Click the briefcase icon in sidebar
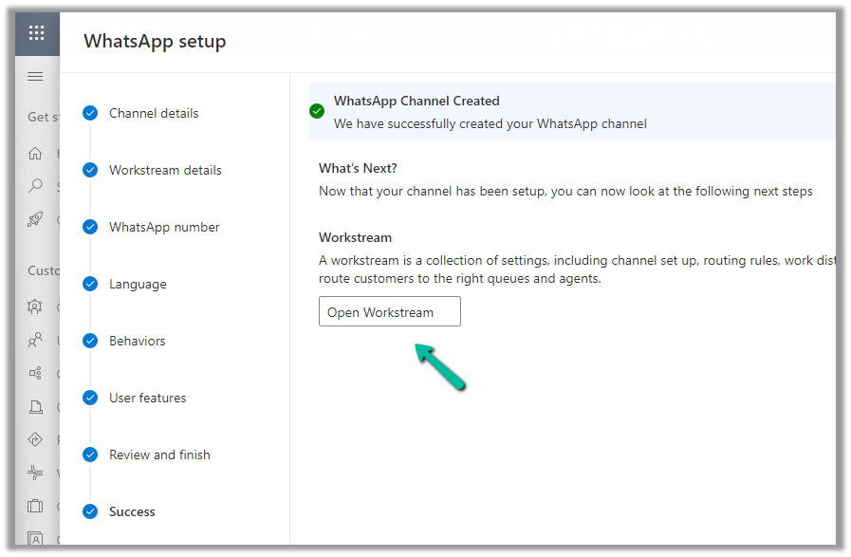The height and width of the screenshot is (557, 851). pyautogui.click(x=35, y=506)
